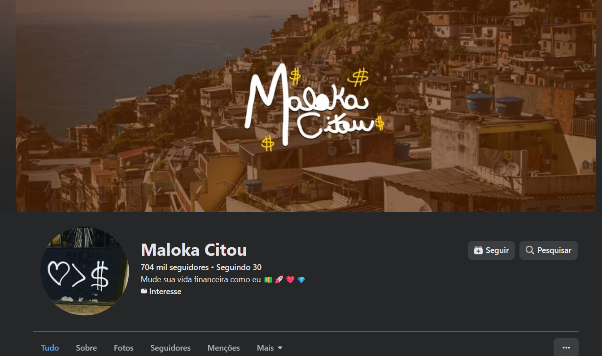
Task: Open the Fotos tab
Action: click(x=124, y=347)
